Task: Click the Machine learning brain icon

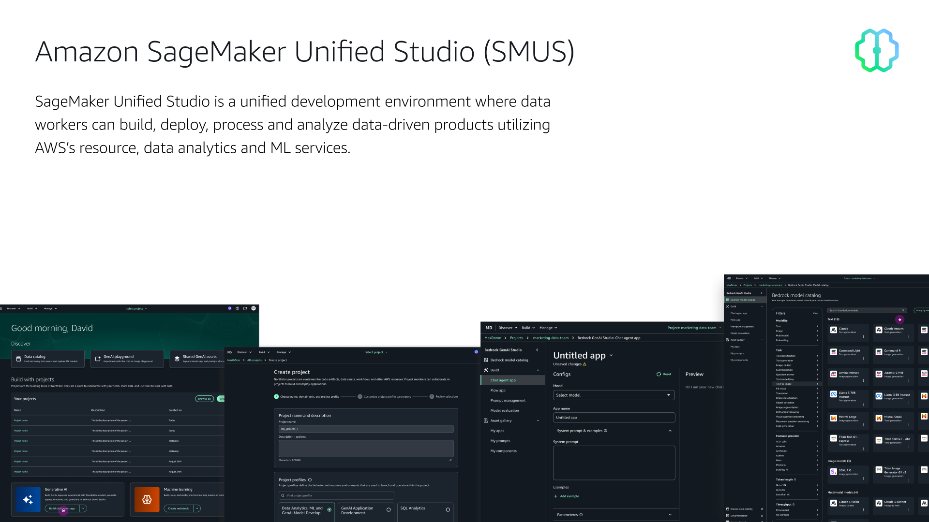Action: click(x=147, y=499)
